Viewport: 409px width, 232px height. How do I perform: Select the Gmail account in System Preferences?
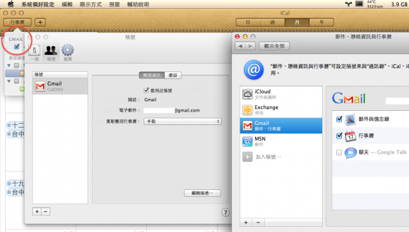click(281, 126)
